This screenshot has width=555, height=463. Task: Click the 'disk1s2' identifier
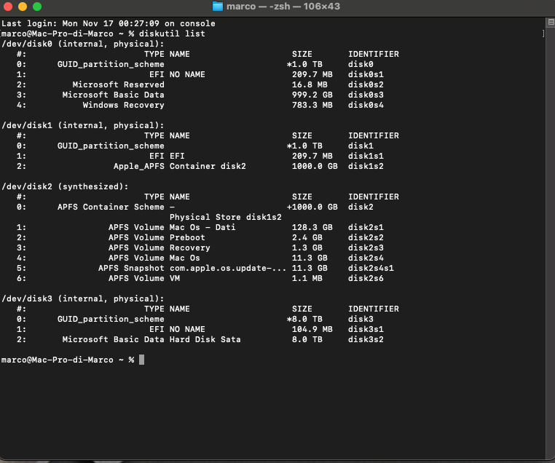[366, 166]
